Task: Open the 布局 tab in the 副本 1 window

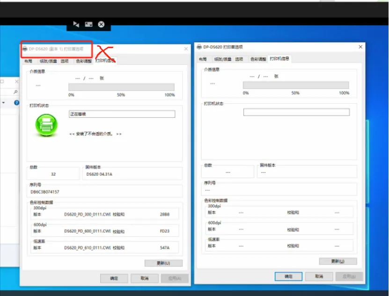Action: [x=28, y=61]
